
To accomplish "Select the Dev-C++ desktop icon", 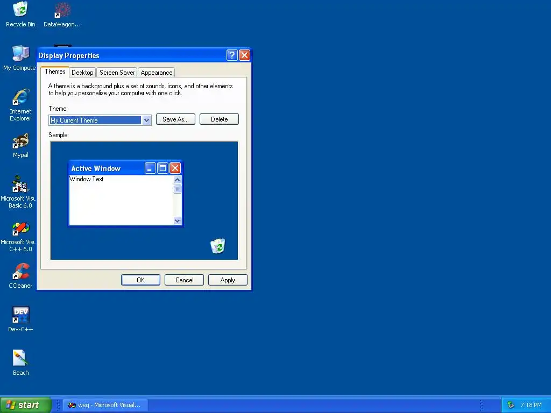I will coord(20,319).
